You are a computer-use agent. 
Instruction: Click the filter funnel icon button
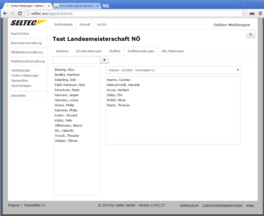pyautogui.click(x=104, y=60)
